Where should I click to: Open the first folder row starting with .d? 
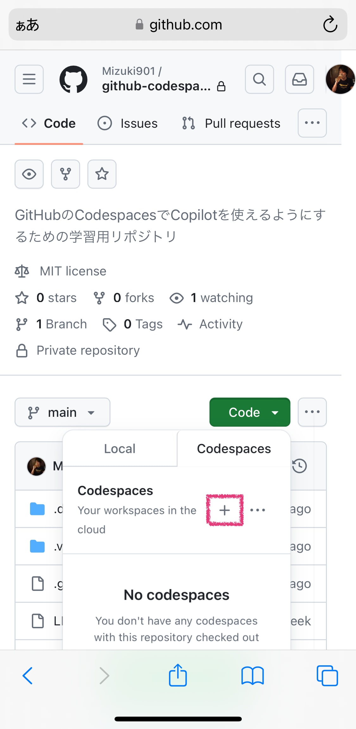click(x=39, y=509)
